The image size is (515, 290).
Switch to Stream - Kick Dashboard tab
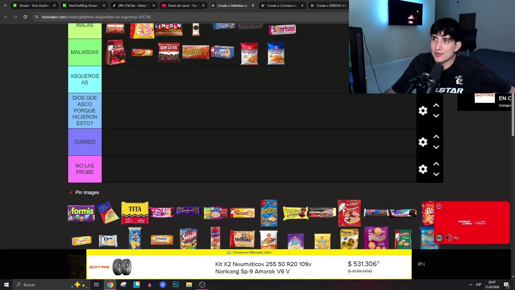coord(34,6)
